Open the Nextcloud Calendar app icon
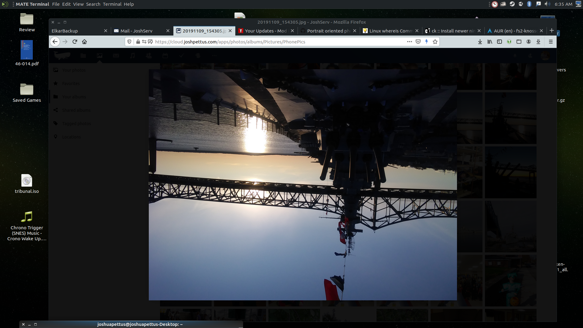Screen dimensions: 583x328 pyautogui.click(x=165, y=56)
